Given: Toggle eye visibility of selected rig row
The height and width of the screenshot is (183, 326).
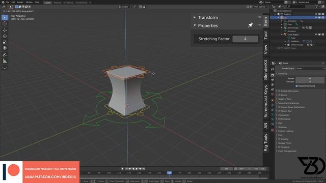Looking at the screenshot, I should point(316,18).
